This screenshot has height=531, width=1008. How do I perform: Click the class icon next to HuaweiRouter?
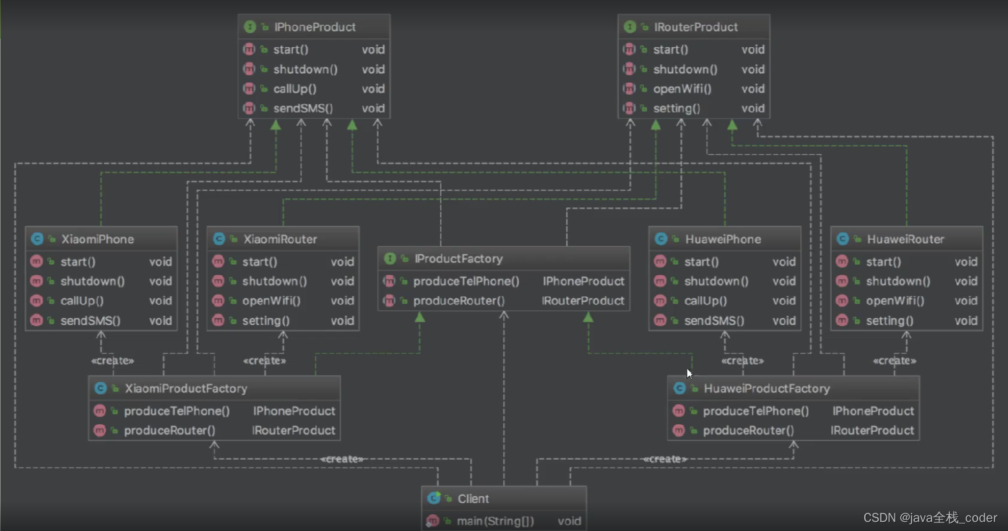tap(842, 239)
